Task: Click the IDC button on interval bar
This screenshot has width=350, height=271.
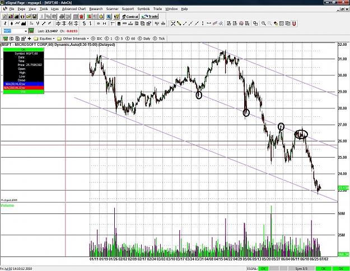Action: pyautogui.click(x=97, y=39)
